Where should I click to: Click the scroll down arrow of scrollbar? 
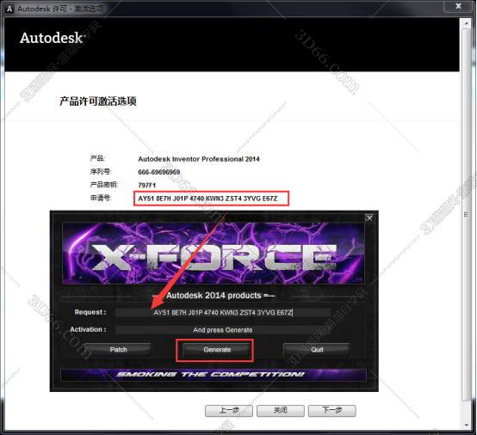pos(466,425)
